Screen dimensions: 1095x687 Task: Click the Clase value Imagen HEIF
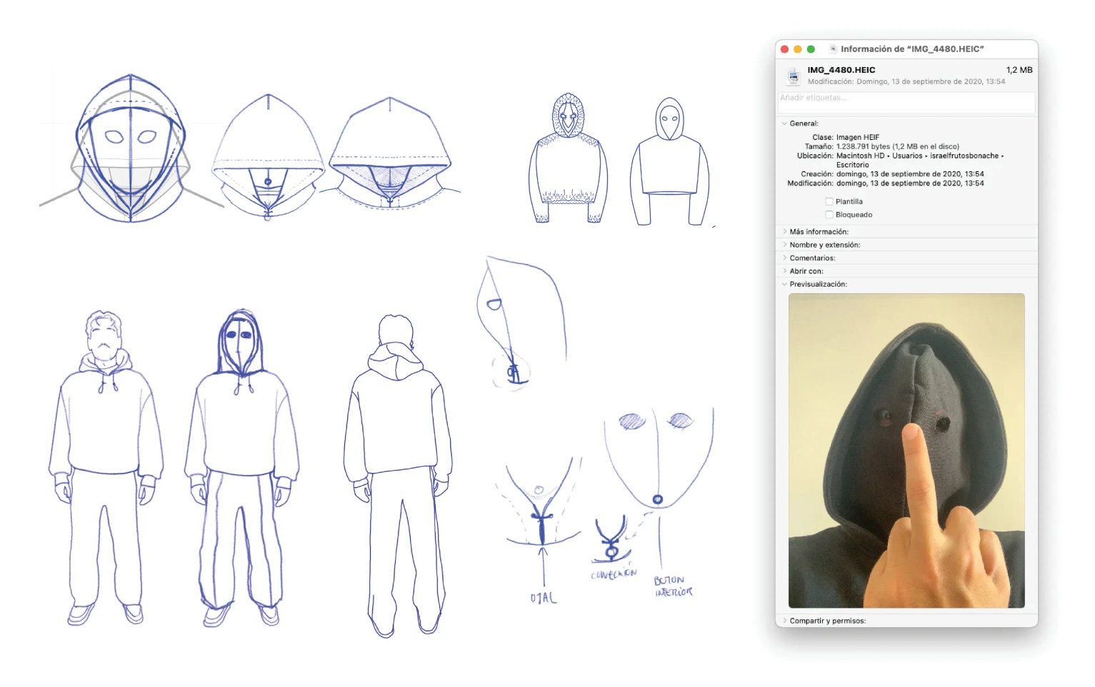click(x=858, y=137)
